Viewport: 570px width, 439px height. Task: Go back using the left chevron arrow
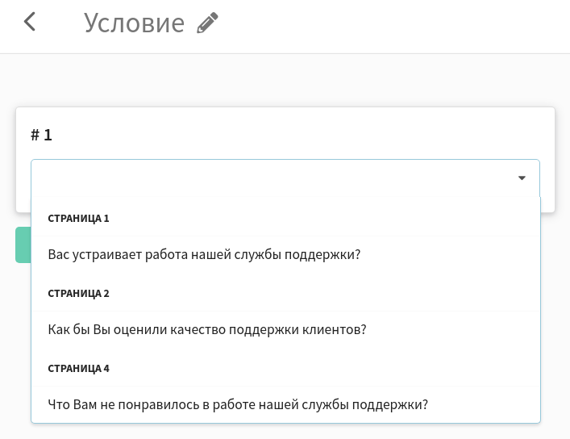coord(30,22)
